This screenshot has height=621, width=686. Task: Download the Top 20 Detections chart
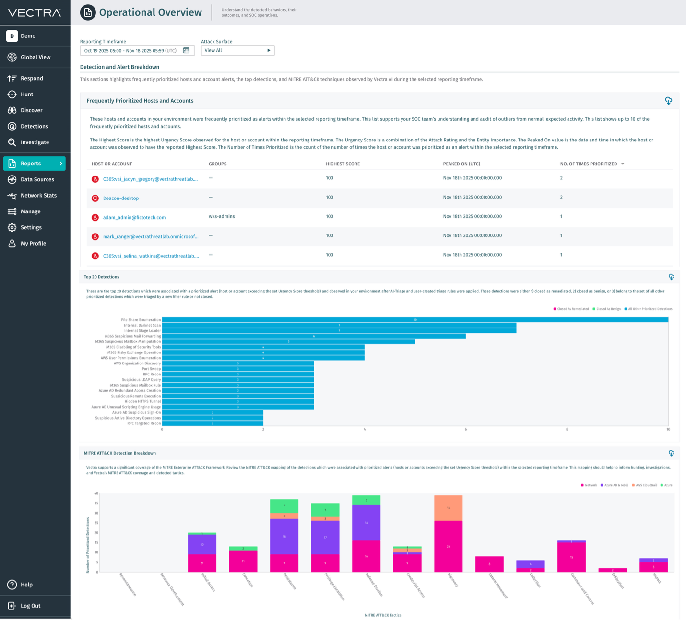pos(672,277)
